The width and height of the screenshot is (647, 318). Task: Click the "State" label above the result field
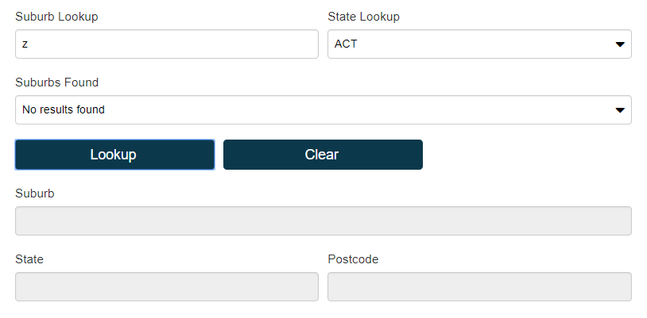29,259
